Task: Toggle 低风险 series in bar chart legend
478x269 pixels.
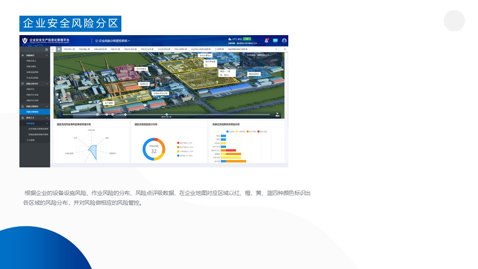Action: [x=230, y=132]
